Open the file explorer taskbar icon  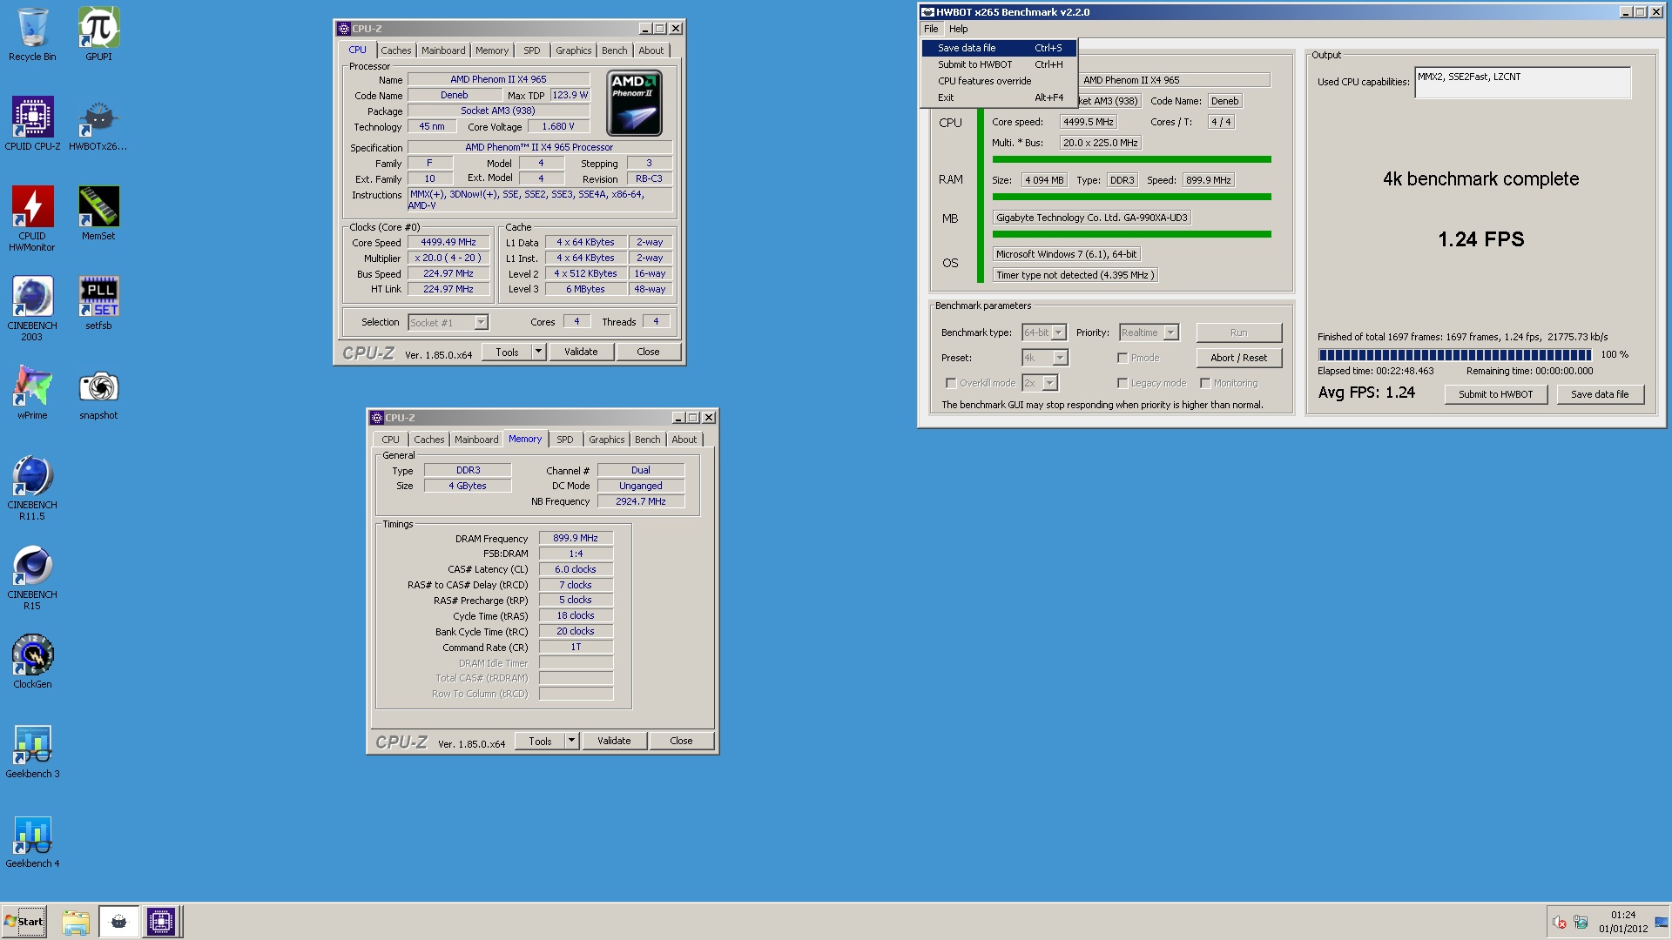click(x=76, y=922)
